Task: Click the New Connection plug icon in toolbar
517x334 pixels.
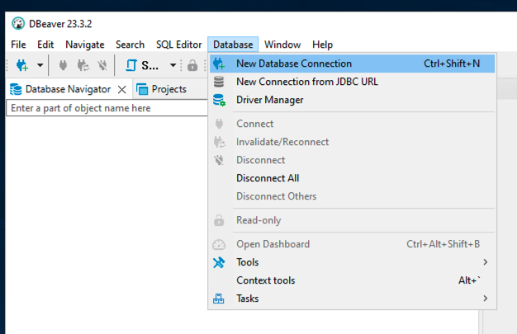Action: (21, 65)
